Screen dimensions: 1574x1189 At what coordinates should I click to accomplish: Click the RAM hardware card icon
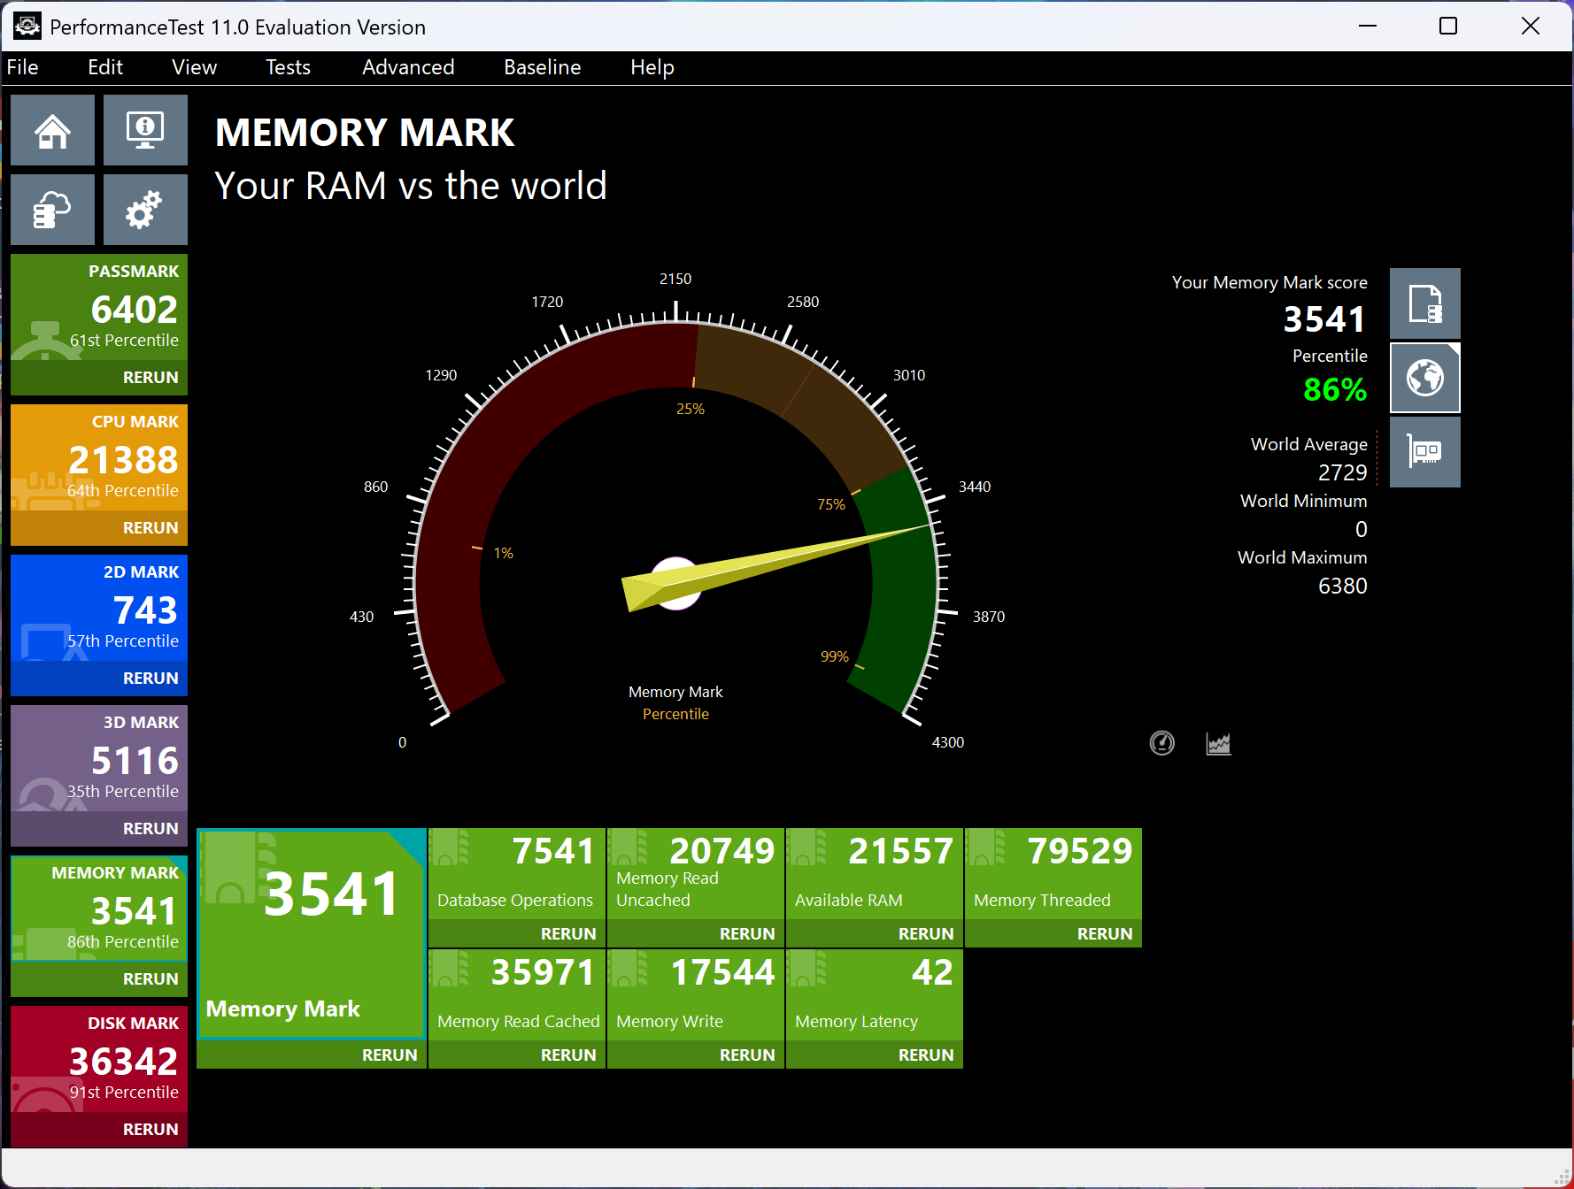coord(1424,452)
